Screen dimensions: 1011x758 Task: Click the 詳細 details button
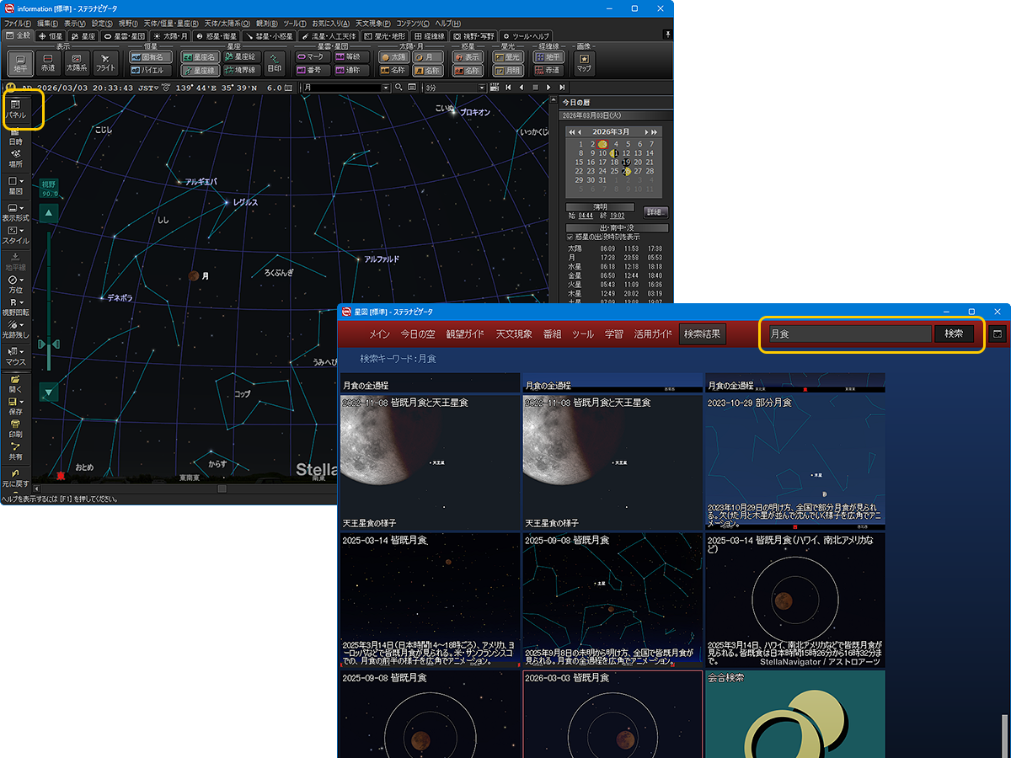tap(655, 212)
